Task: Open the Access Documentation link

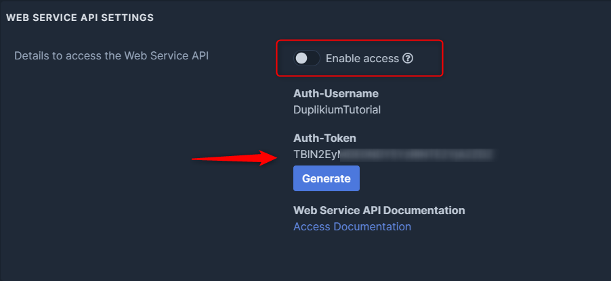Action: coord(352,227)
